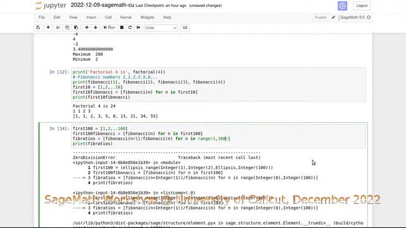This screenshot has width=406, height=228.
Task: Open the cell type Code dropdown
Action: pyautogui.click(x=160, y=28)
